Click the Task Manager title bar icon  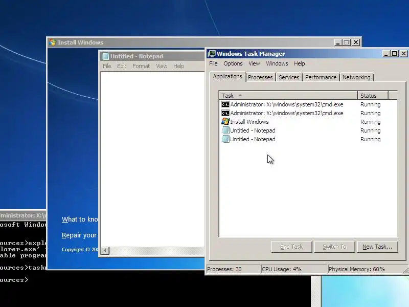pyautogui.click(x=212, y=54)
